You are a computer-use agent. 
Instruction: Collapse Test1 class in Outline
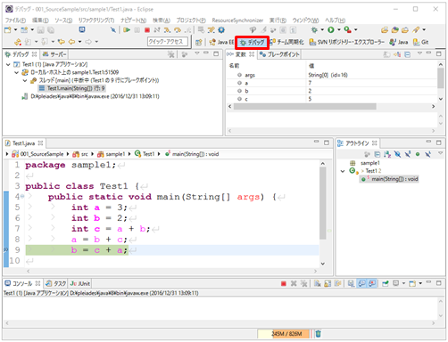click(343, 171)
